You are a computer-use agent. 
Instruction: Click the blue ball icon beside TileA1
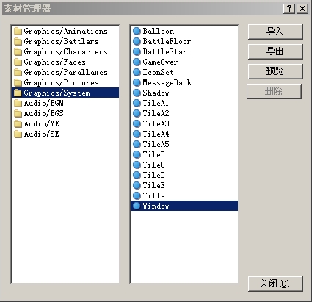point(137,104)
